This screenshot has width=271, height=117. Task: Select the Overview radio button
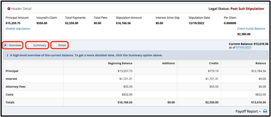click(6, 45)
